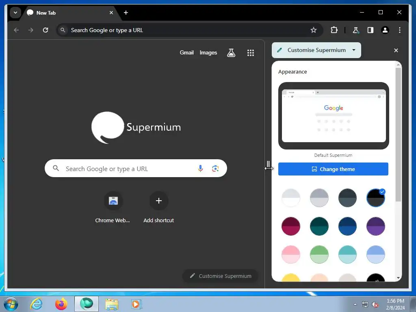
Task: Open the Google apps grid
Action: (250, 53)
